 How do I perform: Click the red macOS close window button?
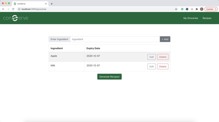[3, 3]
